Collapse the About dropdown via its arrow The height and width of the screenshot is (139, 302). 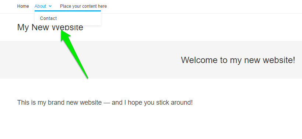coord(50,6)
